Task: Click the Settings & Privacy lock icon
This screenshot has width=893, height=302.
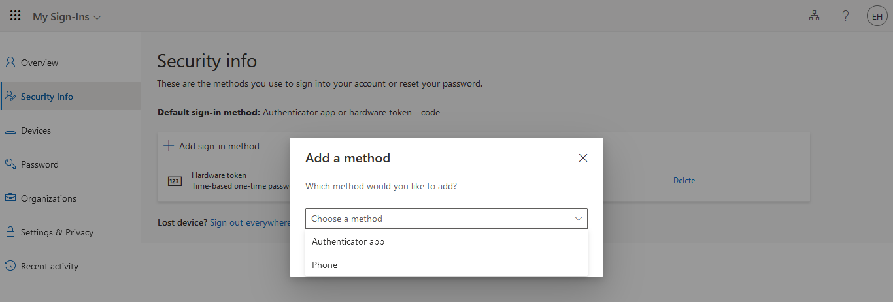Action: tap(10, 232)
